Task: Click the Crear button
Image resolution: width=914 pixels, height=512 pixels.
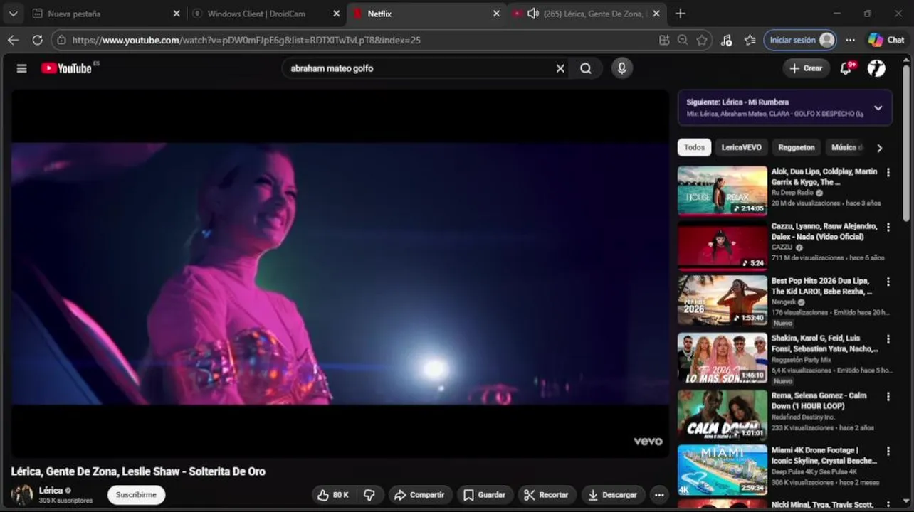Action: (x=806, y=68)
